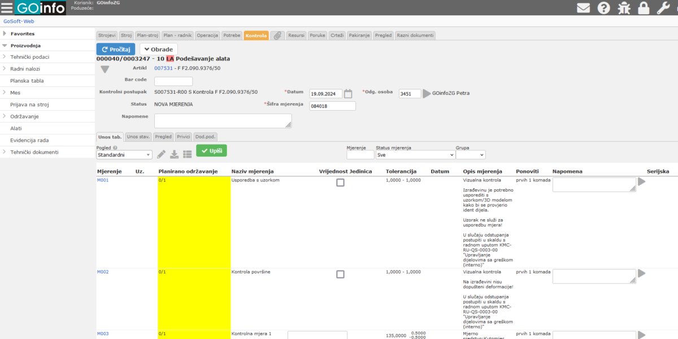Click the padlock lock icon
Image resolution: width=678 pixels, height=339 pixels.
tap(643, 8)
